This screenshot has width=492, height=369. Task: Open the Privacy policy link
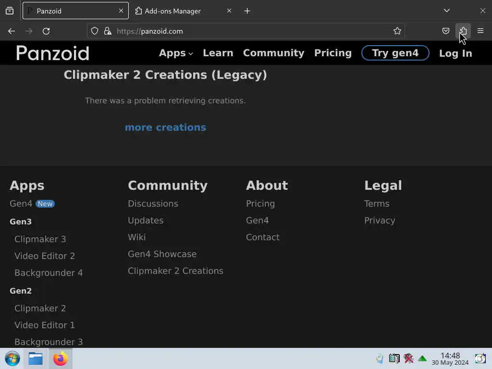click(380, 221)
